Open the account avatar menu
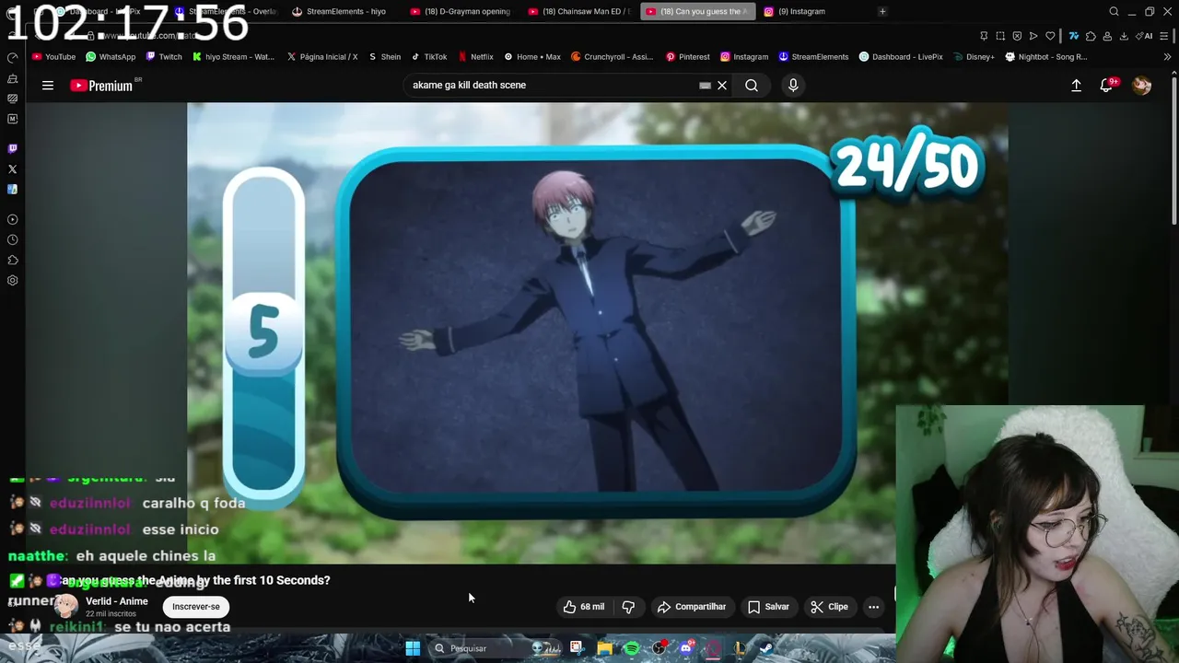Screen dimensions: 1179x663 click(x=1141, y=85)
